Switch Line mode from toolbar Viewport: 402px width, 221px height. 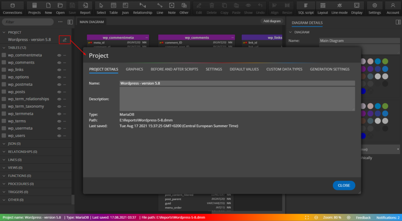340,8
